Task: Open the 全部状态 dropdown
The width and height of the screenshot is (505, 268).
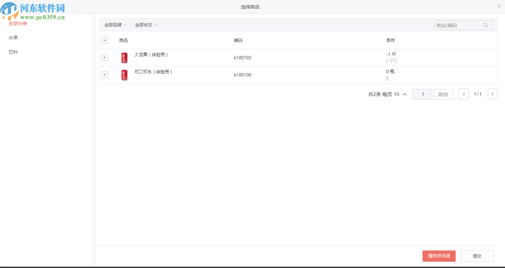Action: [x=146, y=25]
